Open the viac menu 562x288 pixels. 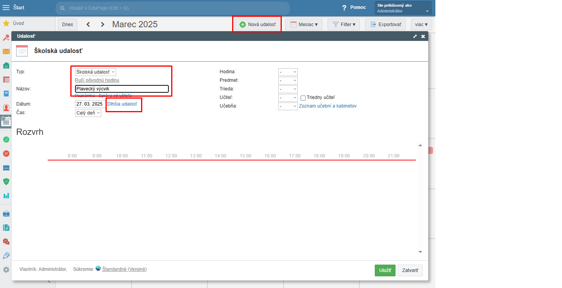click(421, 25)
